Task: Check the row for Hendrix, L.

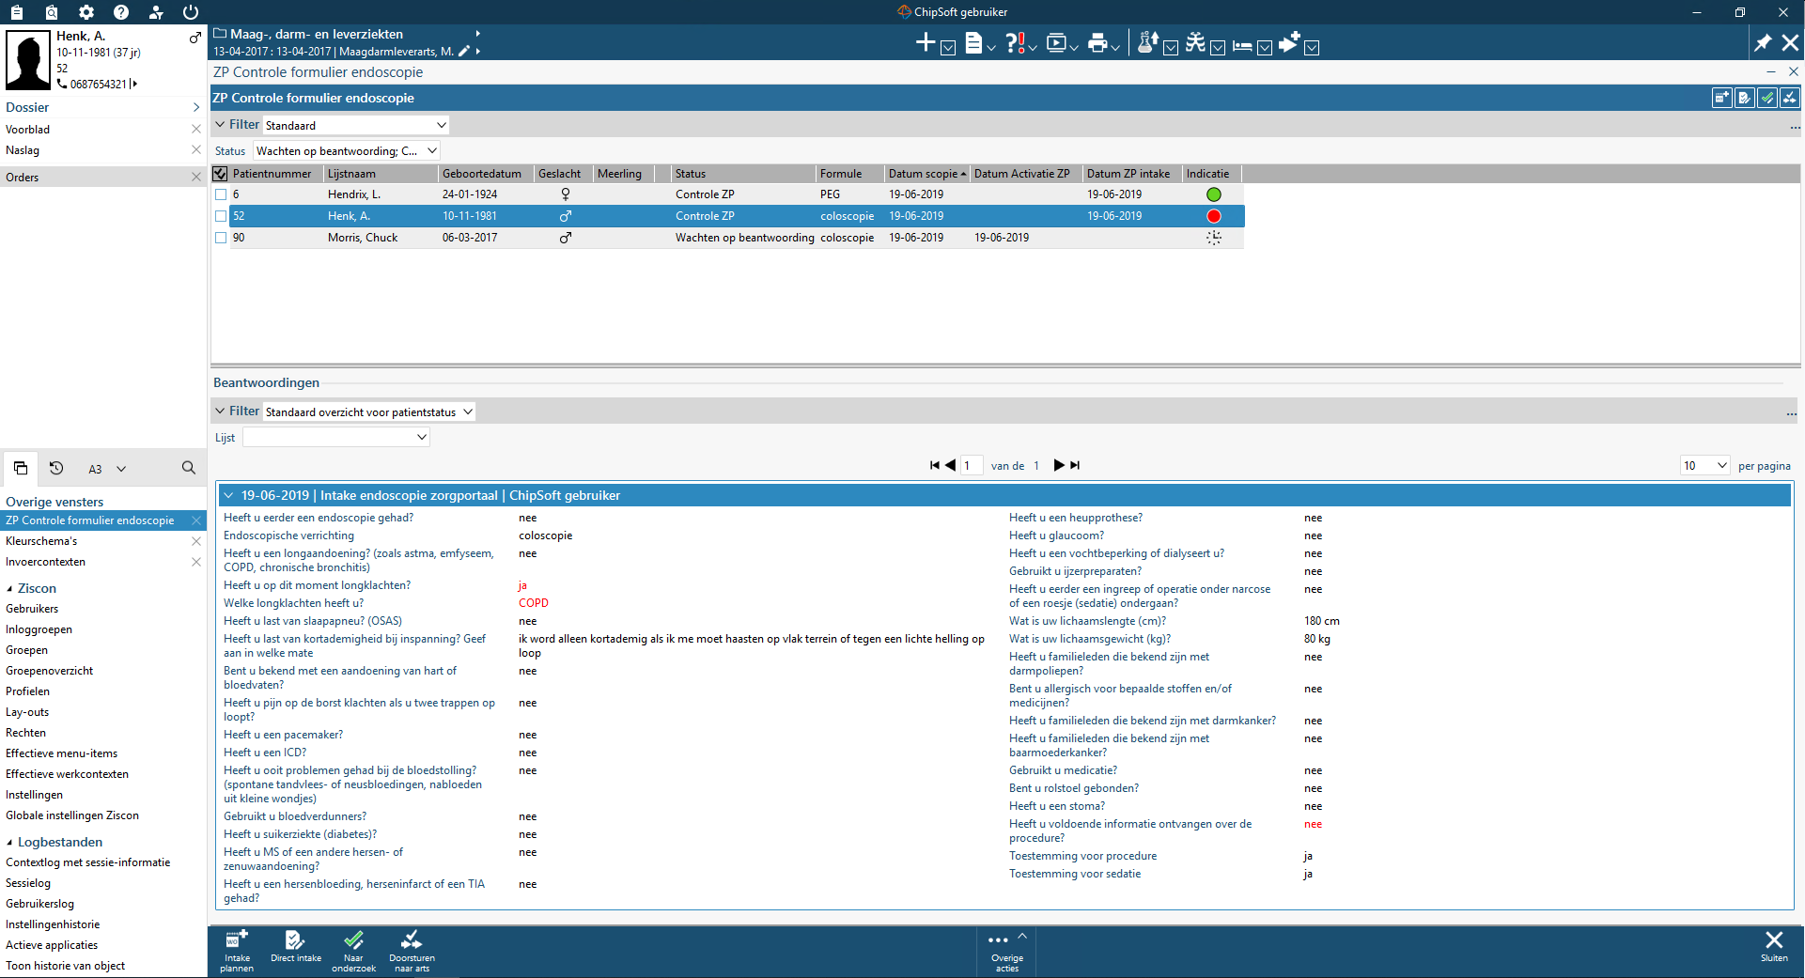Action: pyautogui.click(x=221, y=194)
